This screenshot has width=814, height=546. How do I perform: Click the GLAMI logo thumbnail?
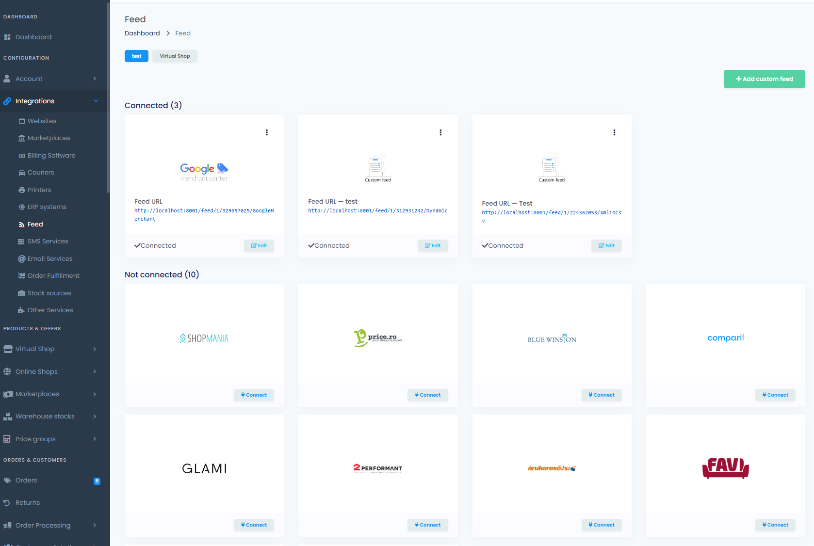tap(204, 469)
